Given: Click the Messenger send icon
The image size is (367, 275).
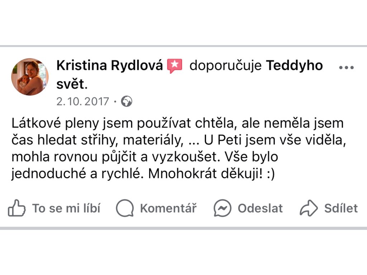Looking at the screenshot, I should (222, 208).
